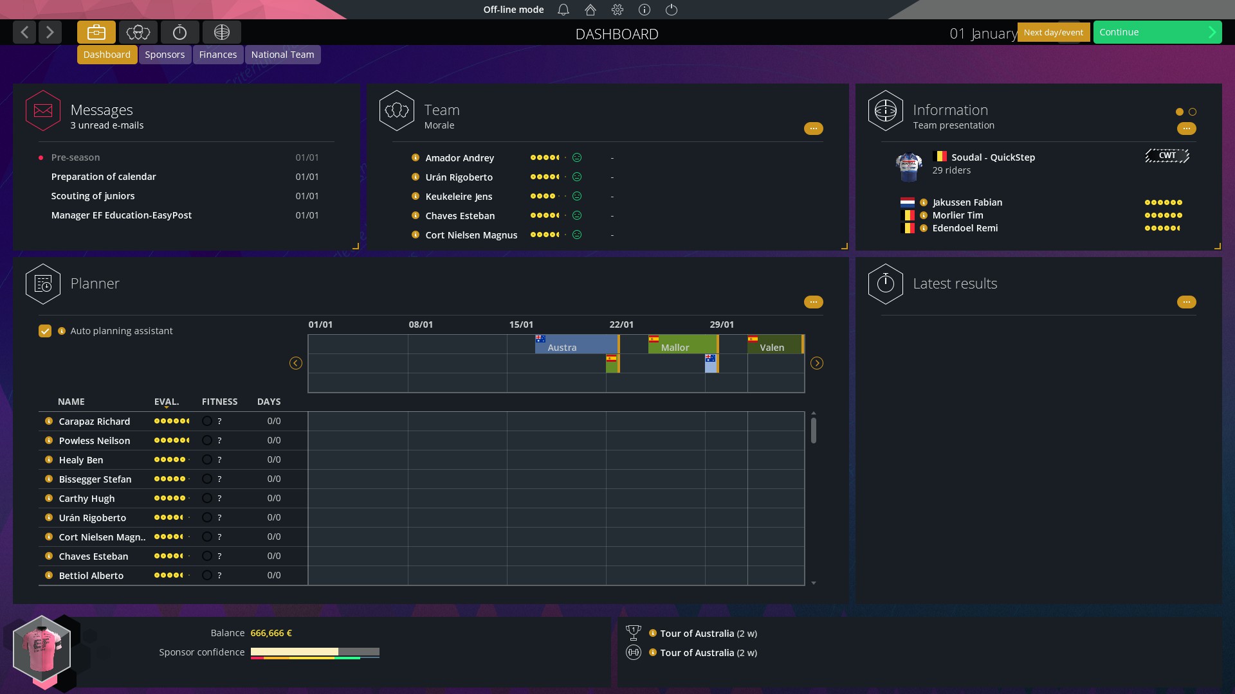Viewport: 1235px width, 694px height.
Task: Click info icon next to Jakussen Fabian
Action: [x=924, y=202]
